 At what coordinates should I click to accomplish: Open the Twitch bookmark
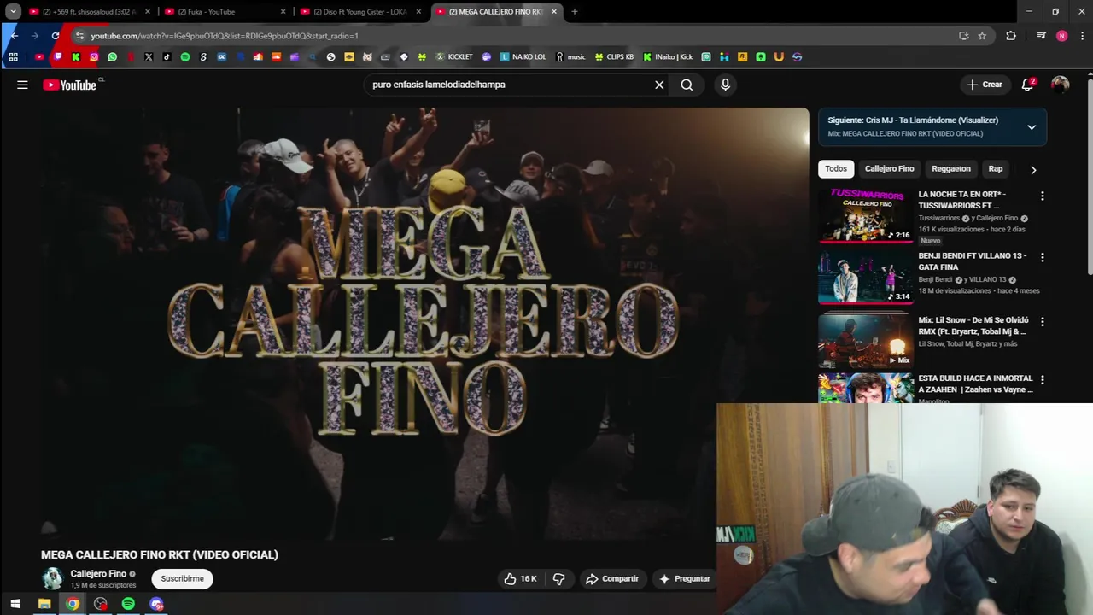(57, 57)
